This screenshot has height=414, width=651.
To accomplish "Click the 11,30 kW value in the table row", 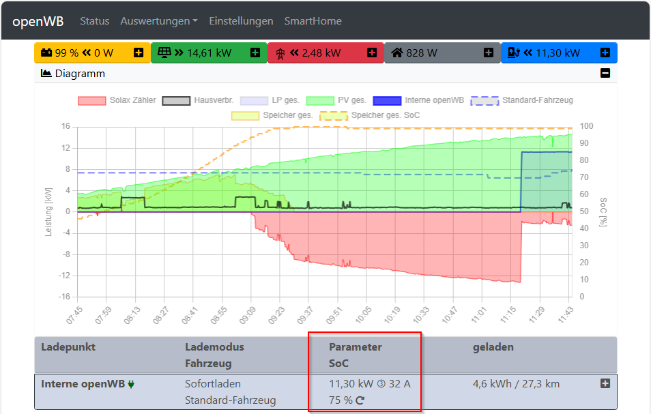I will tap(351, 384).
